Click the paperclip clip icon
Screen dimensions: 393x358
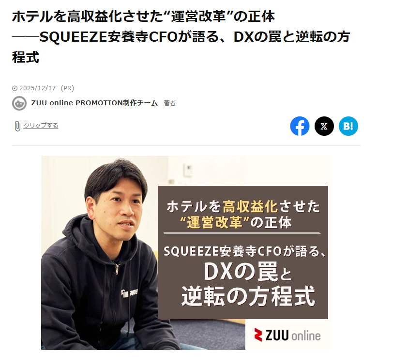[x=17, y=126]
